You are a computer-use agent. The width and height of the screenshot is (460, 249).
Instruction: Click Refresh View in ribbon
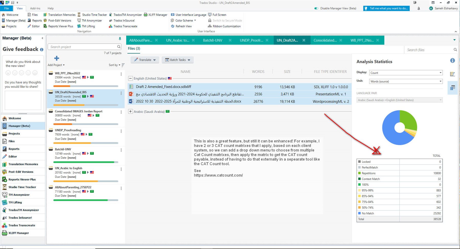(181, 26)
